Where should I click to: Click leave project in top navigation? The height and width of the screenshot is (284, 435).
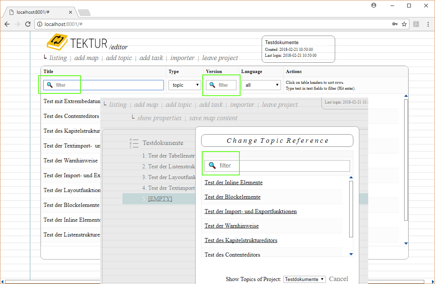(x=220, y=58)
